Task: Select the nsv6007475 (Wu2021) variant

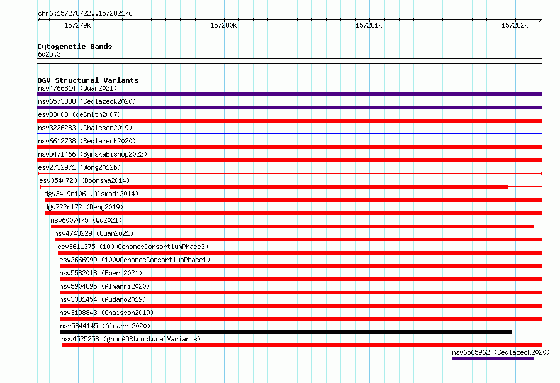Action: (x=293, y=226)
